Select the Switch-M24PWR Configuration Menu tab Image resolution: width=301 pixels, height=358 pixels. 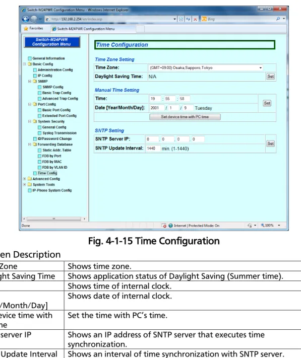click(93, 29)
